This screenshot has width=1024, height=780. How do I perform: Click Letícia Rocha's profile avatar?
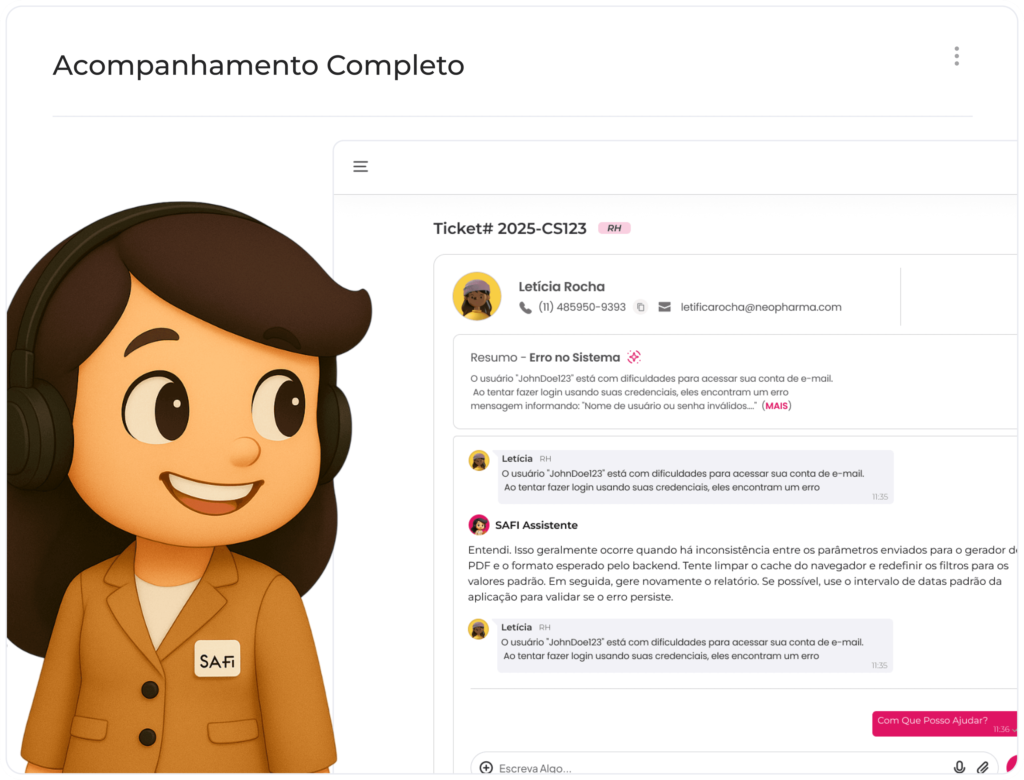coord(477,296)
